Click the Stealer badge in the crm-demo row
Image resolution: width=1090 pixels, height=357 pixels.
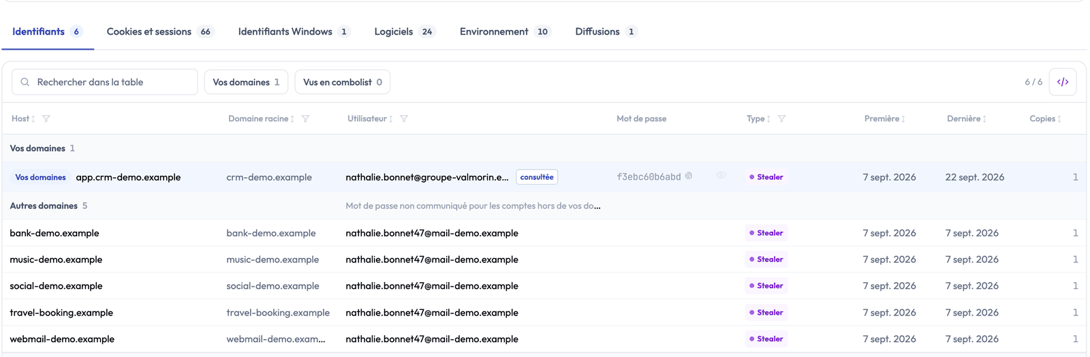[766, 177]
